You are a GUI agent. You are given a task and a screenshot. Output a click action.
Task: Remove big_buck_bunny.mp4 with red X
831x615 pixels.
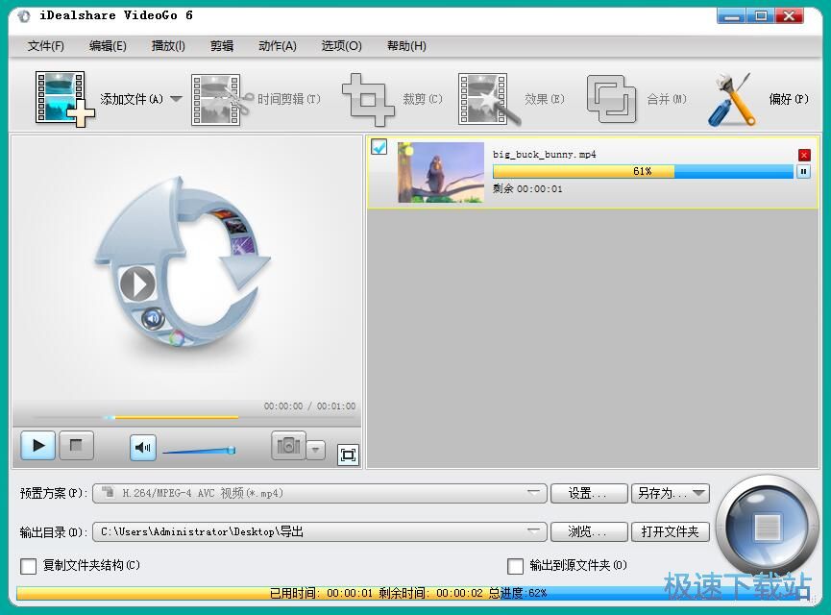804,155
